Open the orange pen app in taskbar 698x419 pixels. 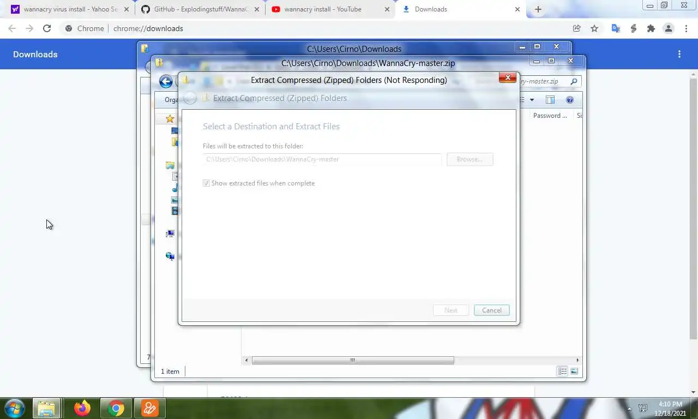coord(149,408)
